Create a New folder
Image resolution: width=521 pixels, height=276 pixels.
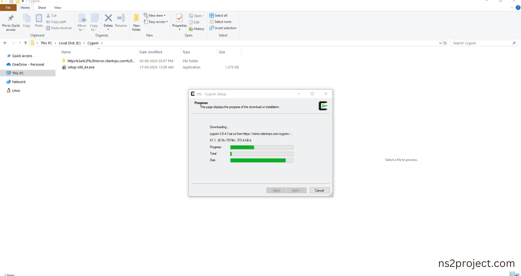point(136,23)
